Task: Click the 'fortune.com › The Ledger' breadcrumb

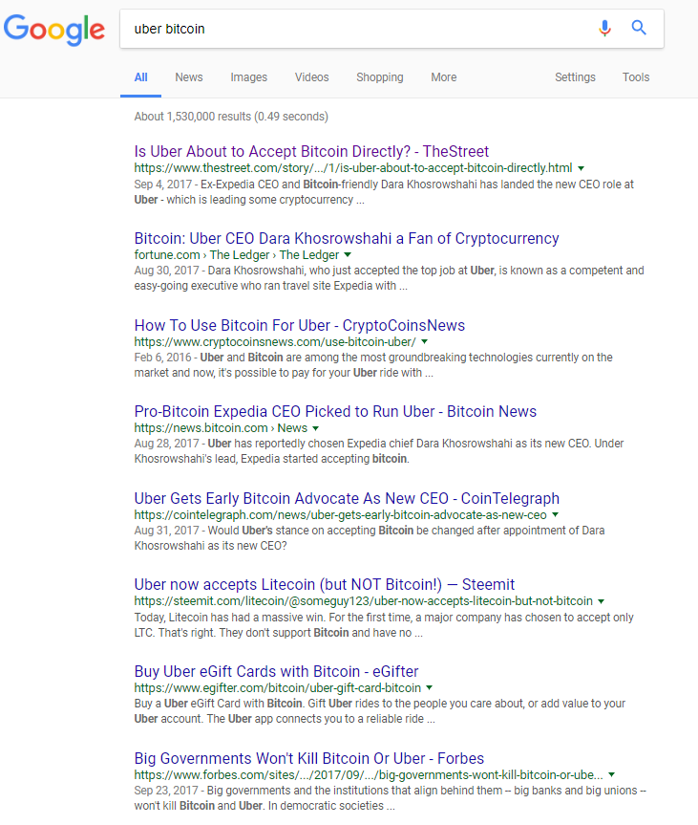Action: pyautogui.click(x=237, y=255)
